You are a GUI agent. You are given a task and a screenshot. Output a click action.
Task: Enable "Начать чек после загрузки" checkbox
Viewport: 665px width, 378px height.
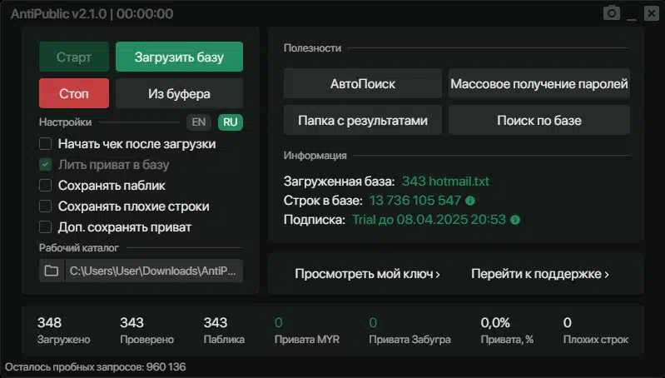tap(46, 144)
